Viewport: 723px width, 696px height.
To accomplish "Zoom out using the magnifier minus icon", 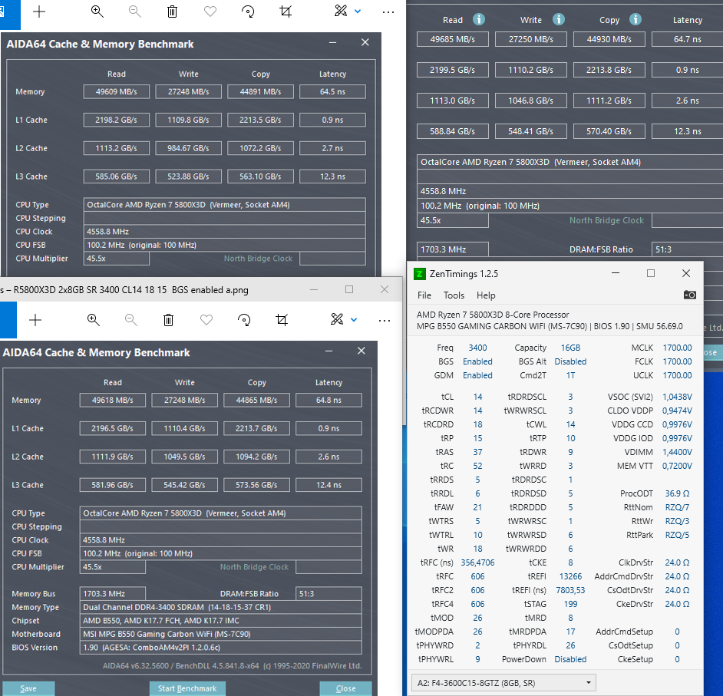I will coord(134,12).
